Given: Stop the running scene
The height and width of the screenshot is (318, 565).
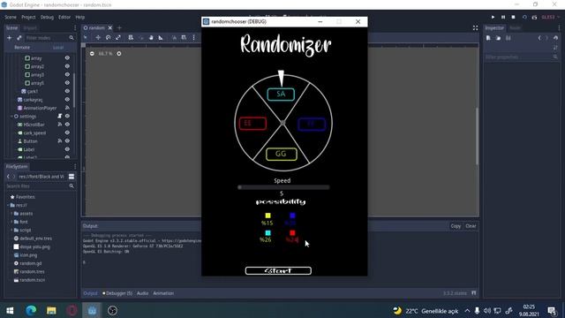Looking at the screenshot, I should coord(513,17).
